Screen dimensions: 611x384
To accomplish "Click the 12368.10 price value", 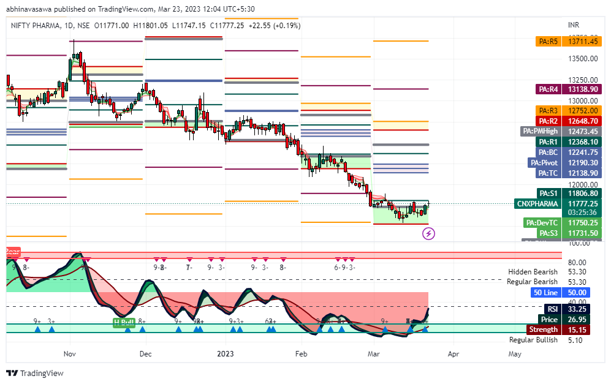I will click(583, 141).
